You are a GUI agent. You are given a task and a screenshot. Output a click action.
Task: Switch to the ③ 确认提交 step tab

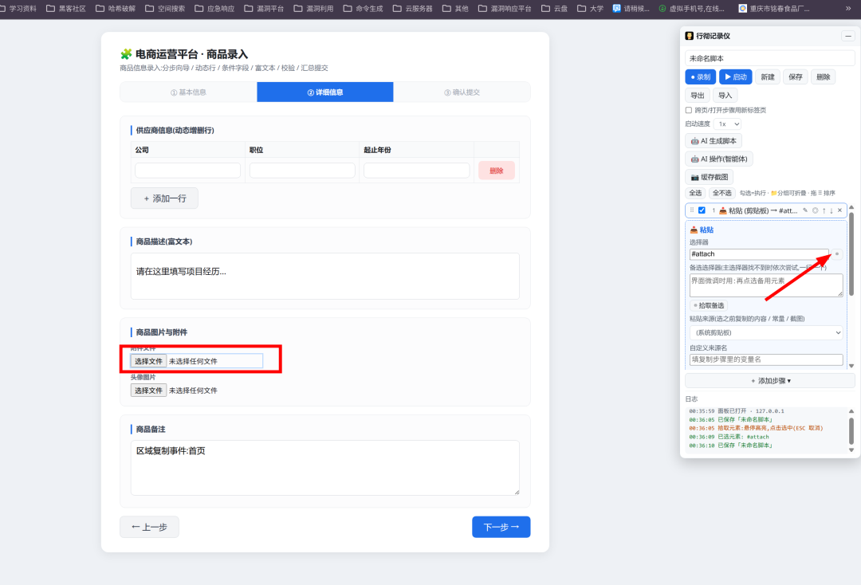coord(462,92)
